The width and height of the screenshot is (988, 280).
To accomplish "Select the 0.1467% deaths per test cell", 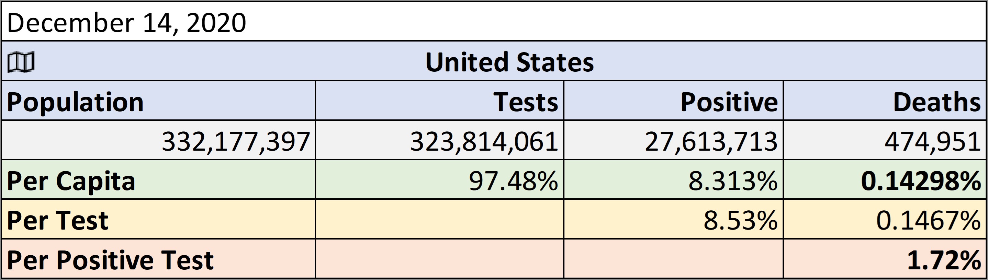I will pyautogui.click(x=885, y=219).
